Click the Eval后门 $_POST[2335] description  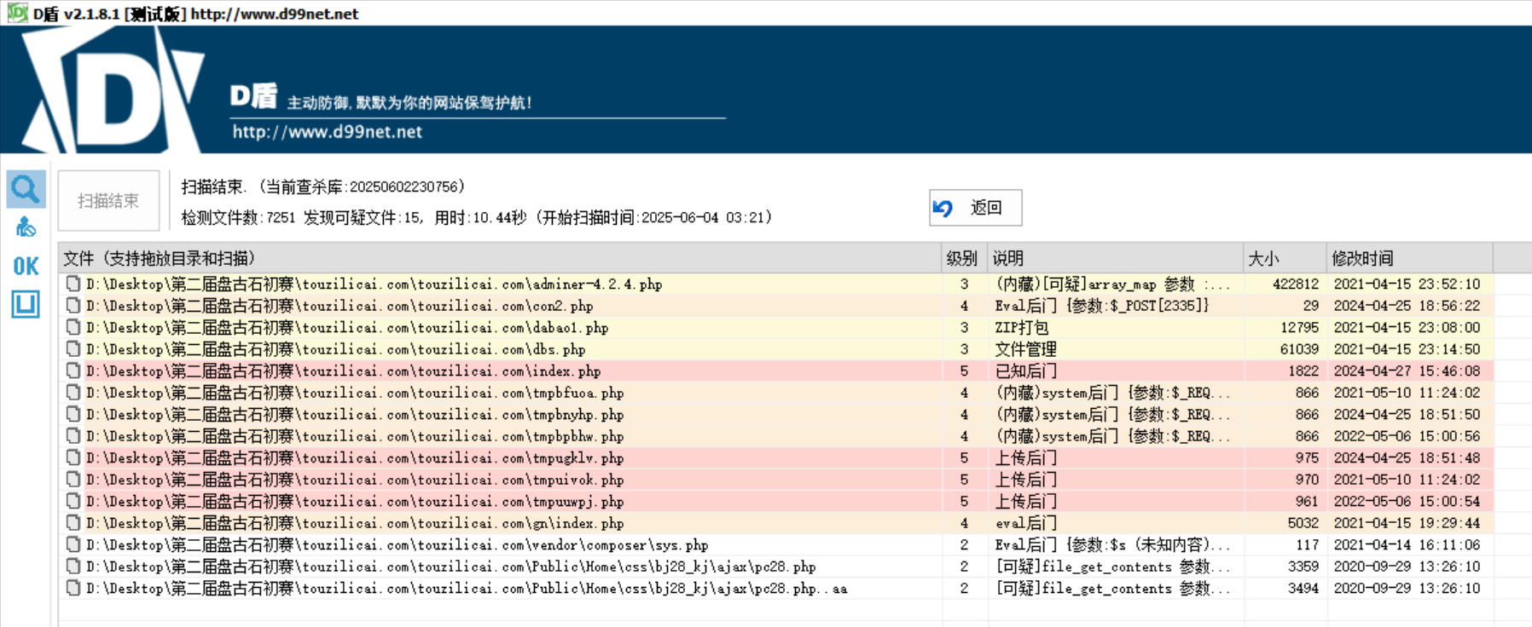click(x=1102, y=306)
